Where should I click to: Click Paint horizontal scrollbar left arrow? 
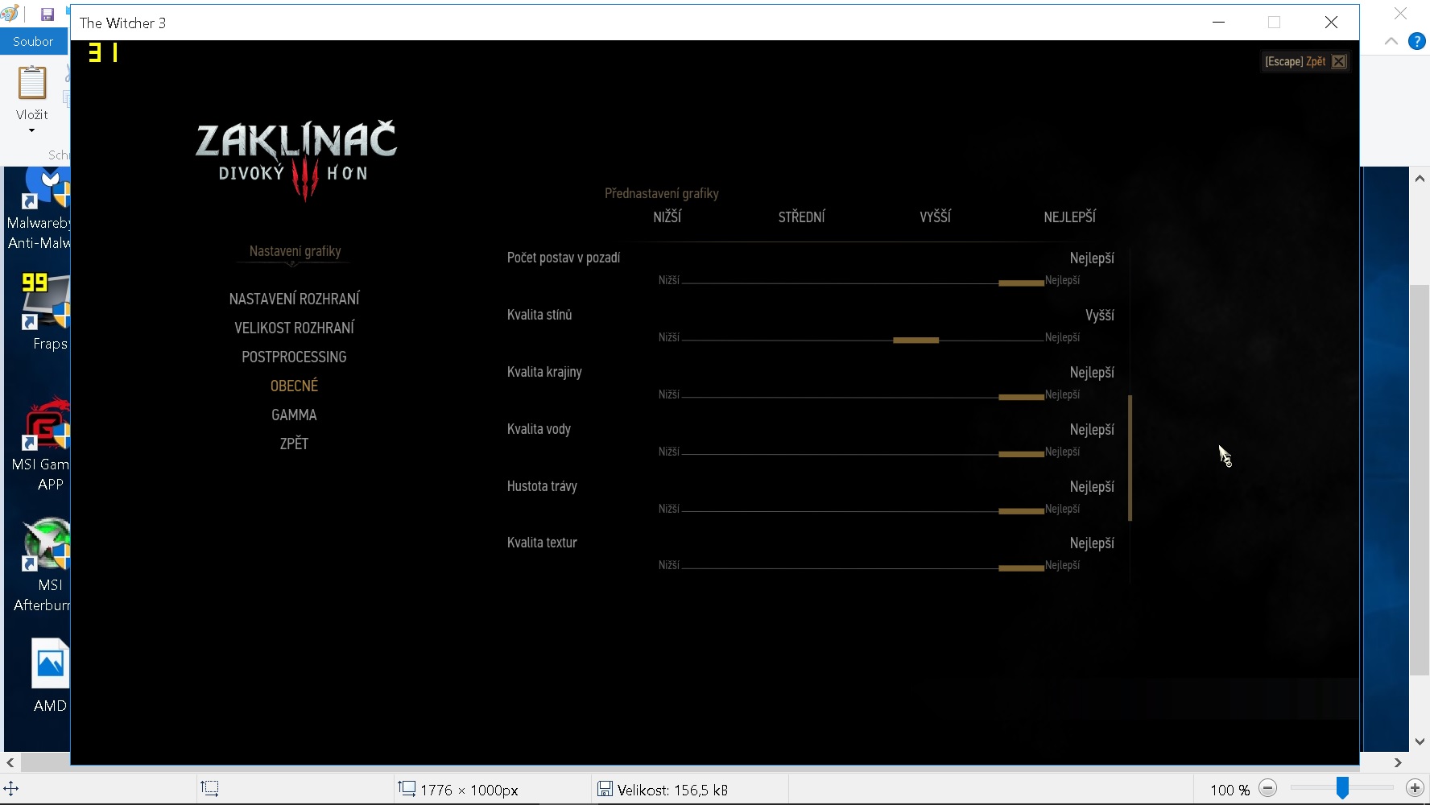(10, 762)
